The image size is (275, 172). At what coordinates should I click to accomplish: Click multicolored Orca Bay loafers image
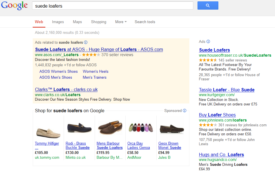click(x=141, y=127)
